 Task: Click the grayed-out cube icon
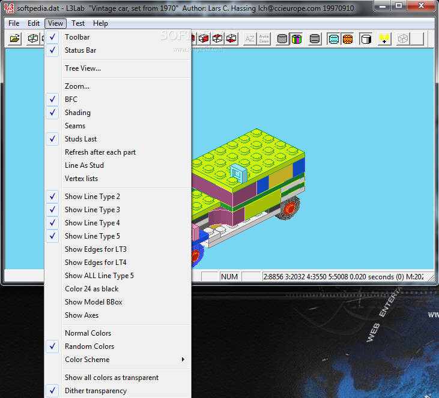(x=403, y=39)
